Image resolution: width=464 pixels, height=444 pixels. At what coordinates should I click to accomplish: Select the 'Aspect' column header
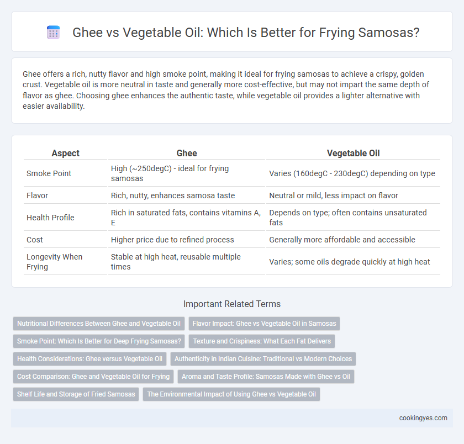[65, 153]
